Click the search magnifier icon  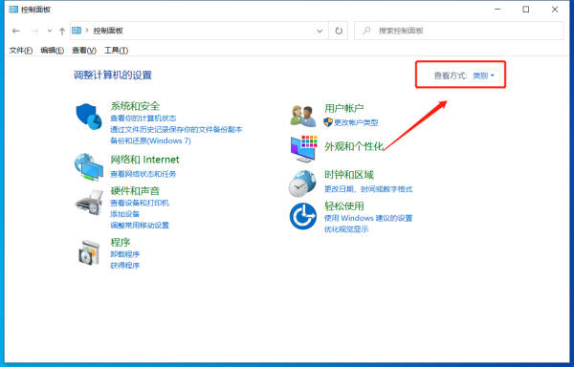coord(366,31)
